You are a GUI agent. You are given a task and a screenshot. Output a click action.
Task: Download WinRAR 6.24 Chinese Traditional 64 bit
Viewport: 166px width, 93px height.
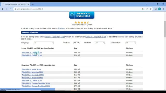coord(36,86)
